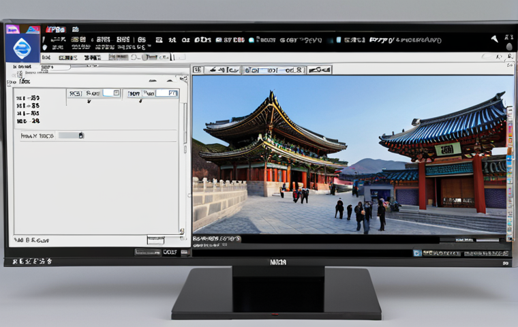Click the rounded search field under the logo
Viewport: 518px width, 327px height.
(x=55, y=67)
